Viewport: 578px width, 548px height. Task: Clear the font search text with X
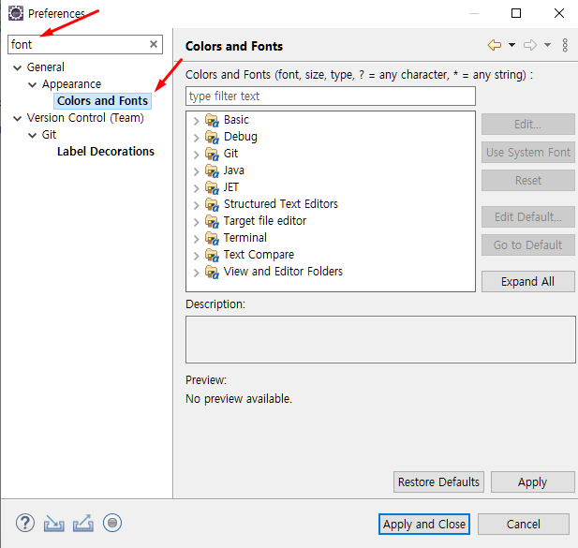[154, 44]
